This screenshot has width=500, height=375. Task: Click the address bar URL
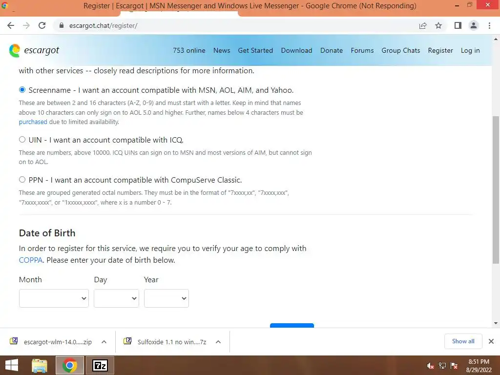(x=103, y=25)
